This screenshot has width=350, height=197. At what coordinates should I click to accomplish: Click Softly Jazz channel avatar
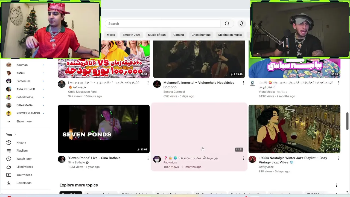(x=252, y=160)
